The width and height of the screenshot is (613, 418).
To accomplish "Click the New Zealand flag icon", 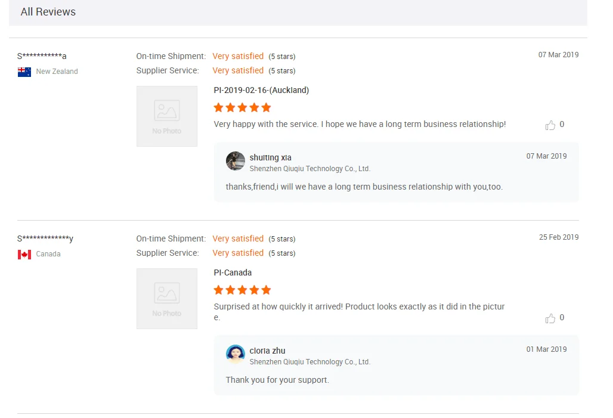I will point(24,72).
